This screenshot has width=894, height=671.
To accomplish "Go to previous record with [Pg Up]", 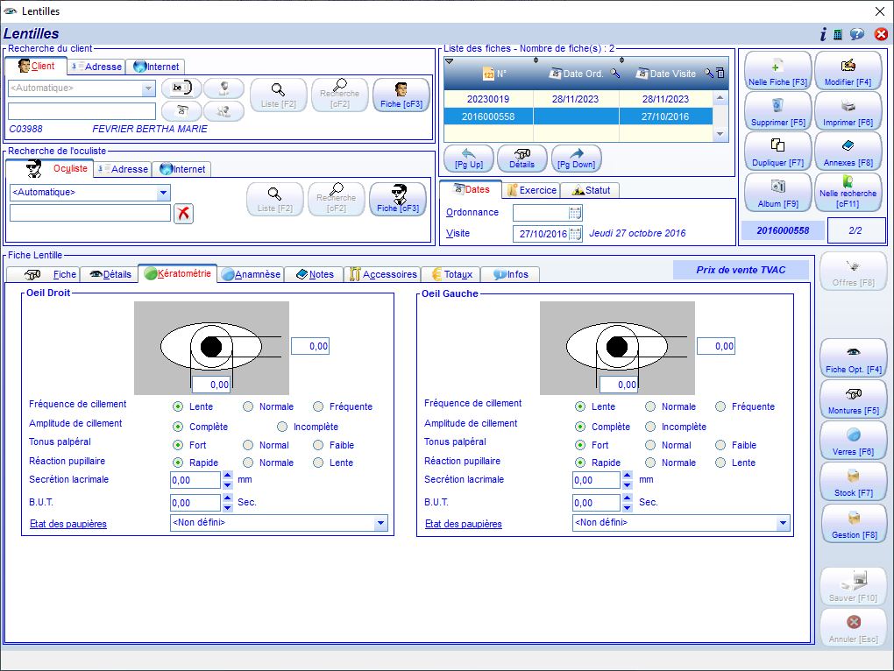I will point(469,159).
